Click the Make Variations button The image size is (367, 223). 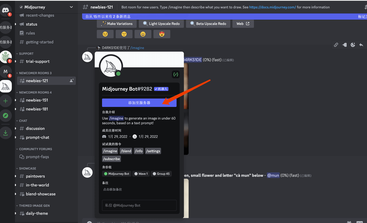(117, 24)
